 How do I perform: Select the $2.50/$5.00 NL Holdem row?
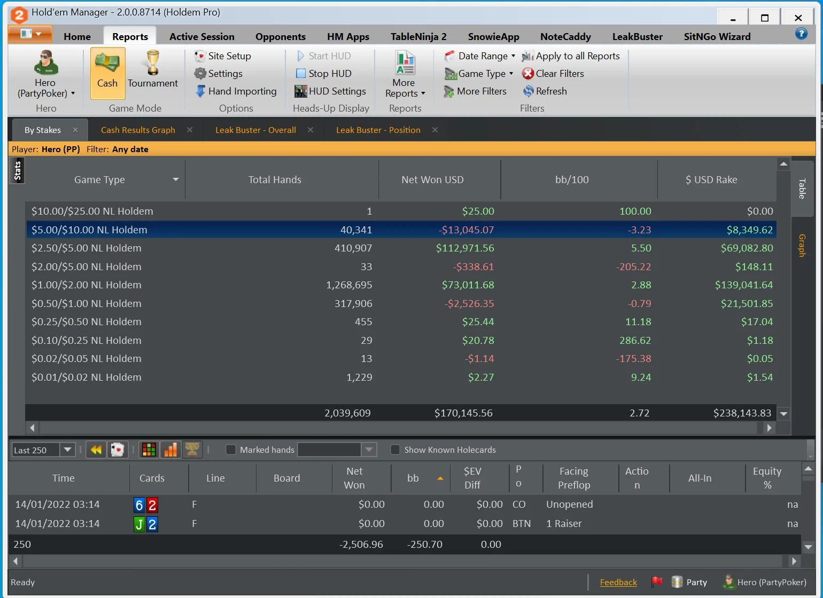401,248
